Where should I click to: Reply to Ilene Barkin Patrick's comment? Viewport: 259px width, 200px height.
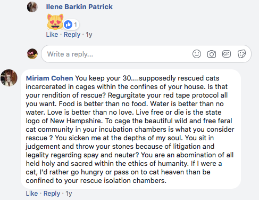click(x=72, y=35)
